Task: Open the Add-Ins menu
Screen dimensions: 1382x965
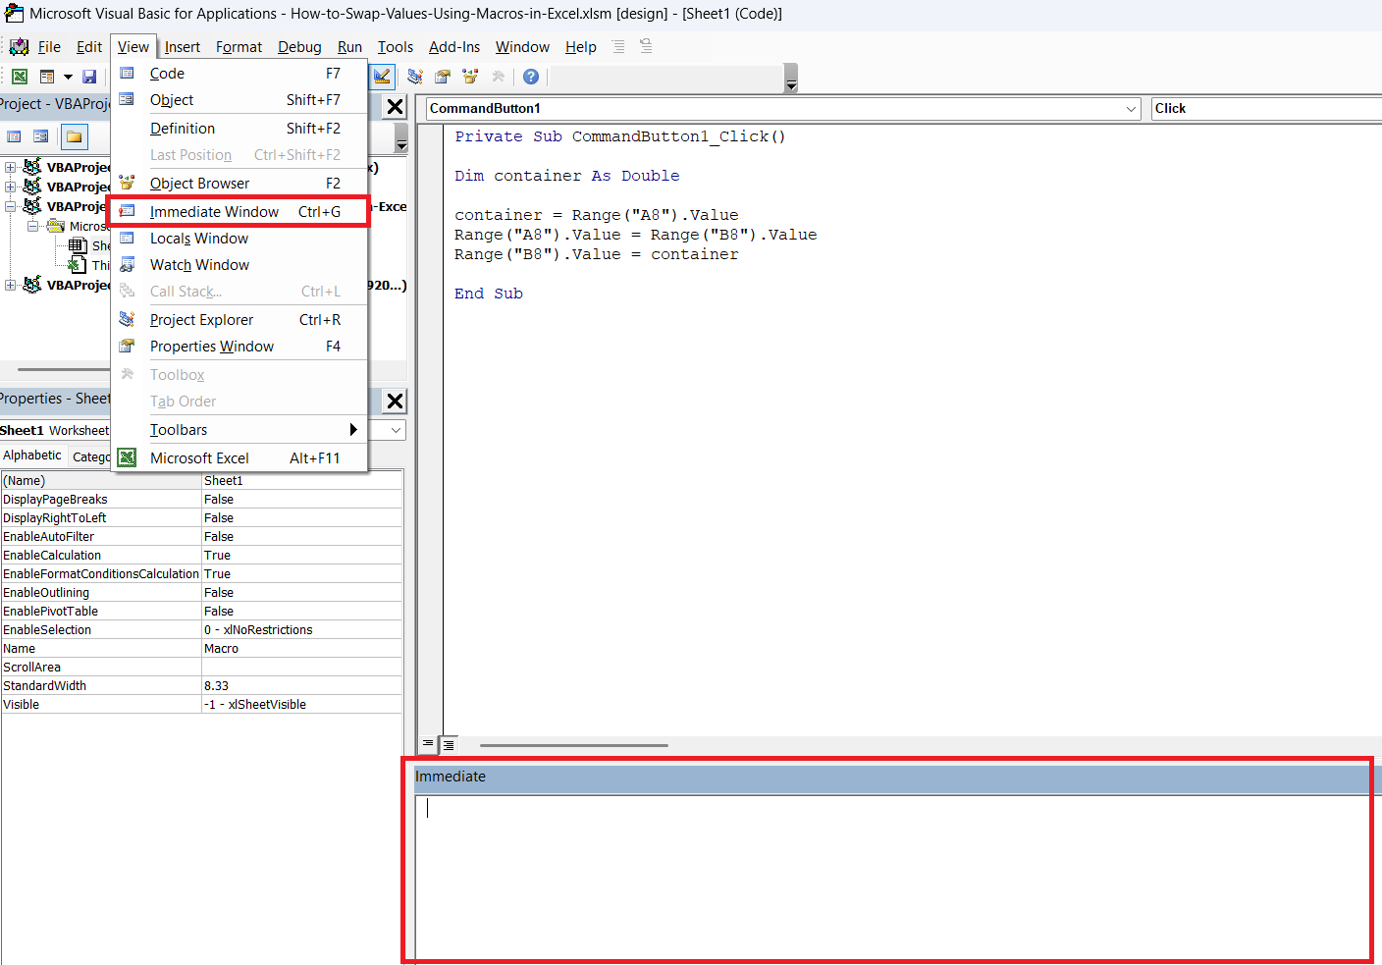Action: [454, 47]
